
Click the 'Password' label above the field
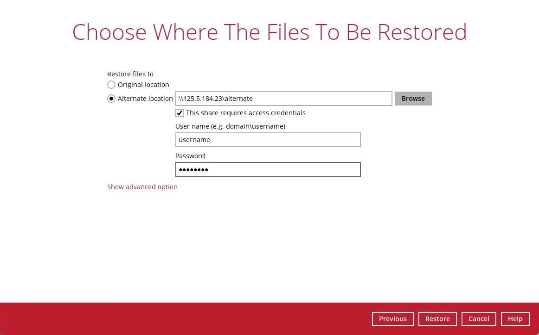pos(190,156)
